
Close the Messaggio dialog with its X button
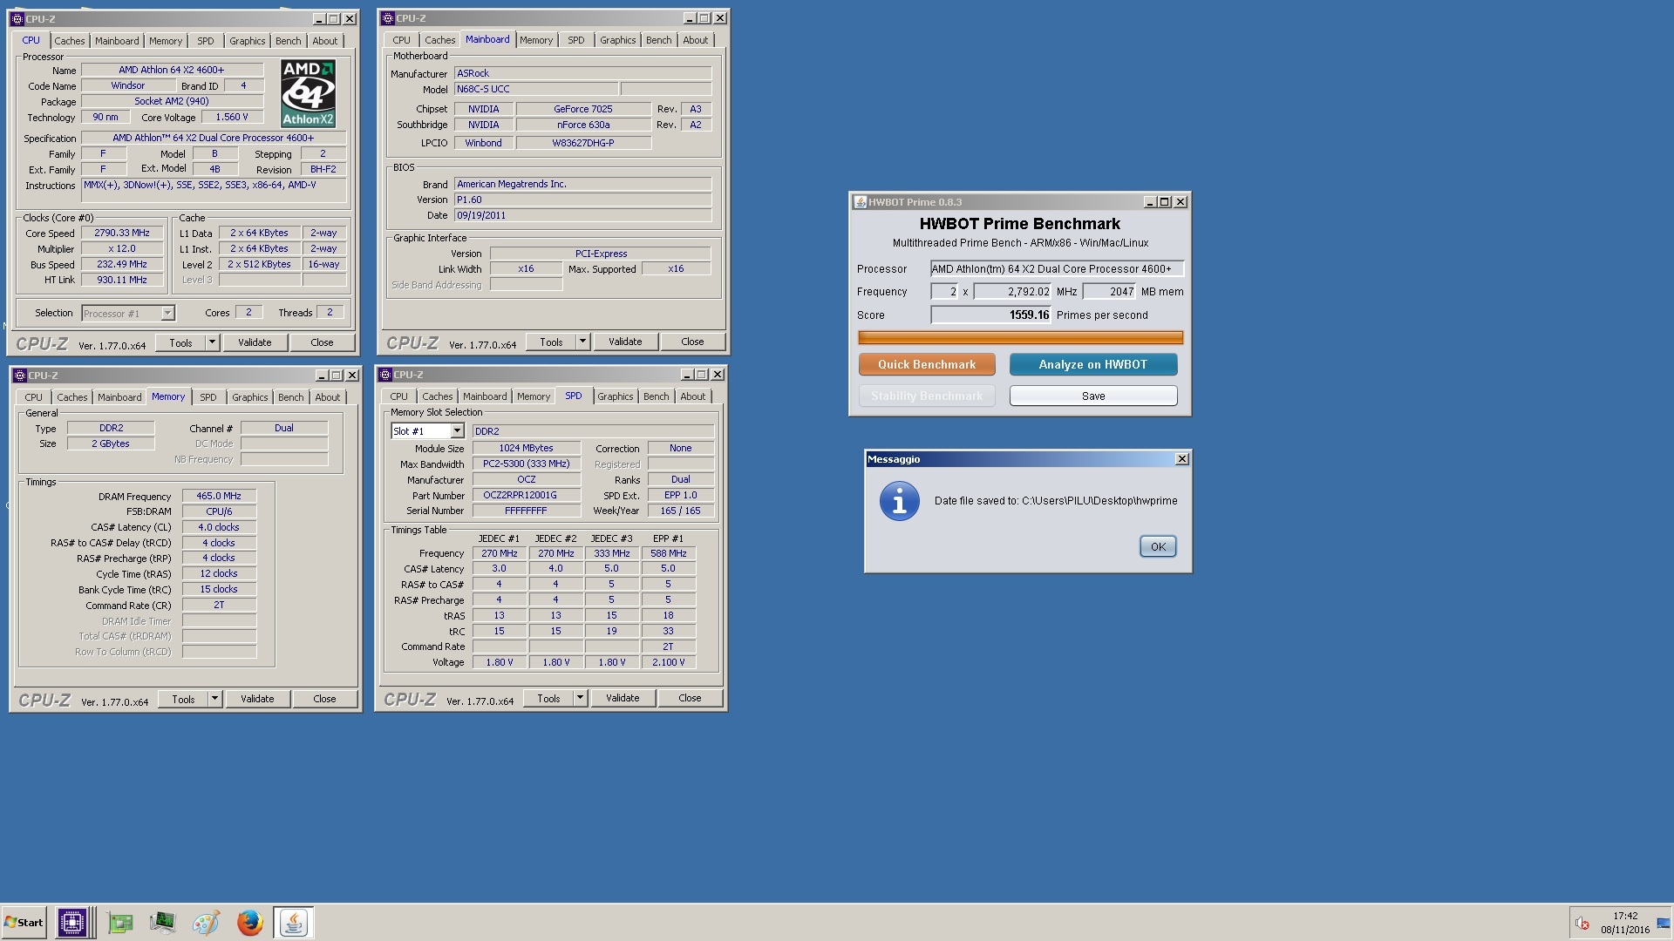[x=1181, y=459]
